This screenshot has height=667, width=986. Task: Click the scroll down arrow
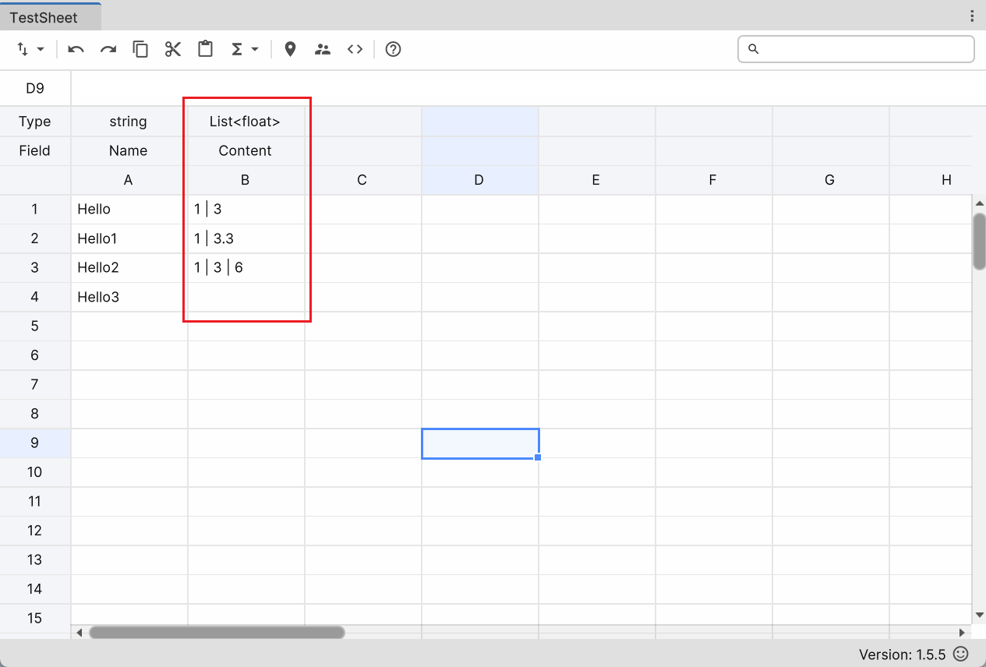click(x=980, y=616)
